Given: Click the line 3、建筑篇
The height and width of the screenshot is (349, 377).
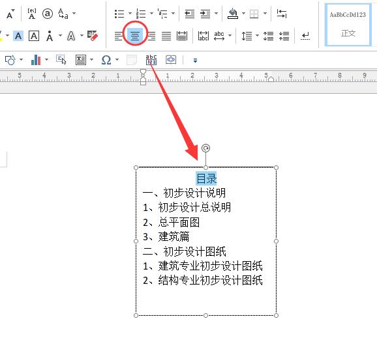Looking at the screenshot, I should [x=166, y=236].
